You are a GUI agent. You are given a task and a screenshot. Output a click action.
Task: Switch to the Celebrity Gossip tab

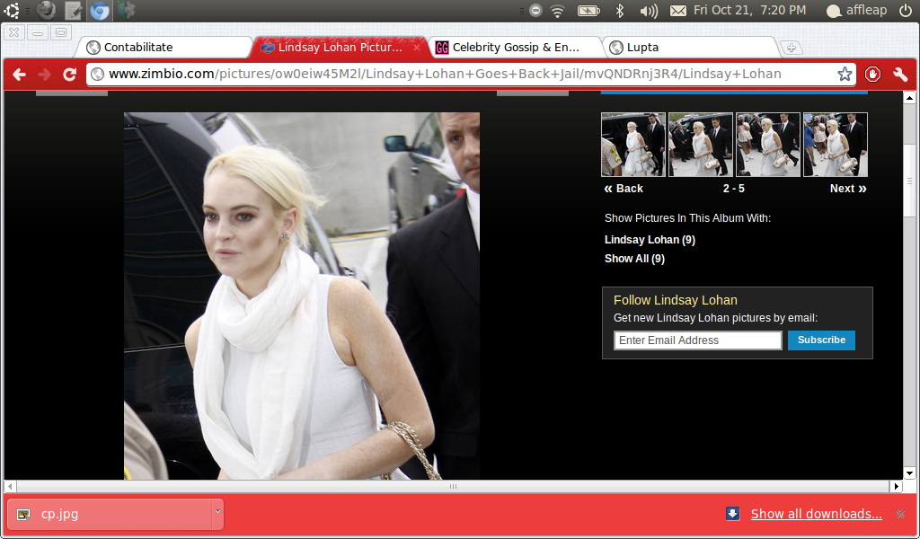517,48
